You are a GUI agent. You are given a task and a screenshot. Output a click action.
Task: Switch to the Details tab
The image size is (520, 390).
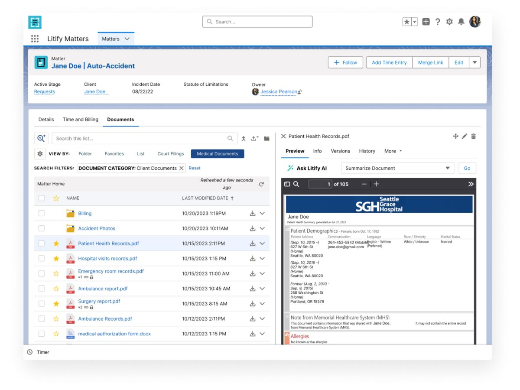coord(46,119)
